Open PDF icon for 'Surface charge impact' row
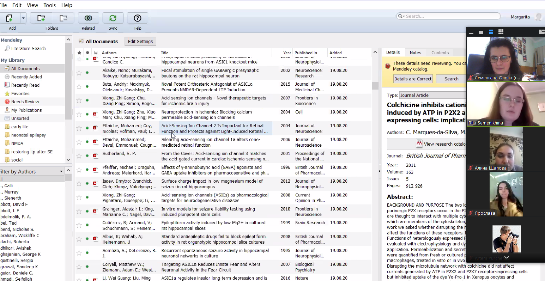This screenshot has width=545, height=281. [x=95, y=184]
